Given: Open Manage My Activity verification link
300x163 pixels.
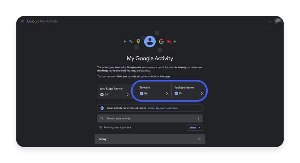Looking at the screenshot, I should pos(163,108).
